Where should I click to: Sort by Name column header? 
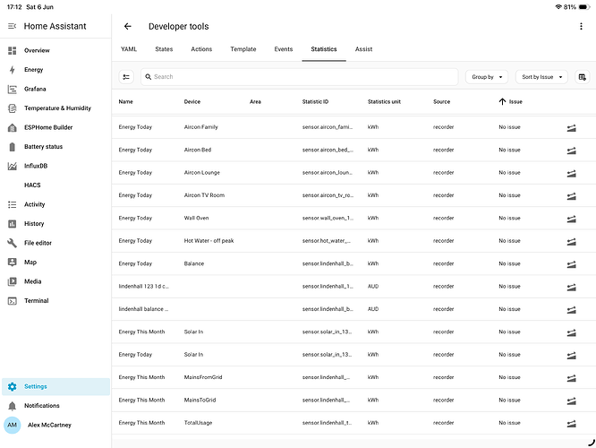pyautogui.click(x=126, y=101)
